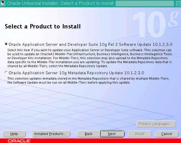Click the description starting 'Select this item if you wish'

tap(90, 58)
